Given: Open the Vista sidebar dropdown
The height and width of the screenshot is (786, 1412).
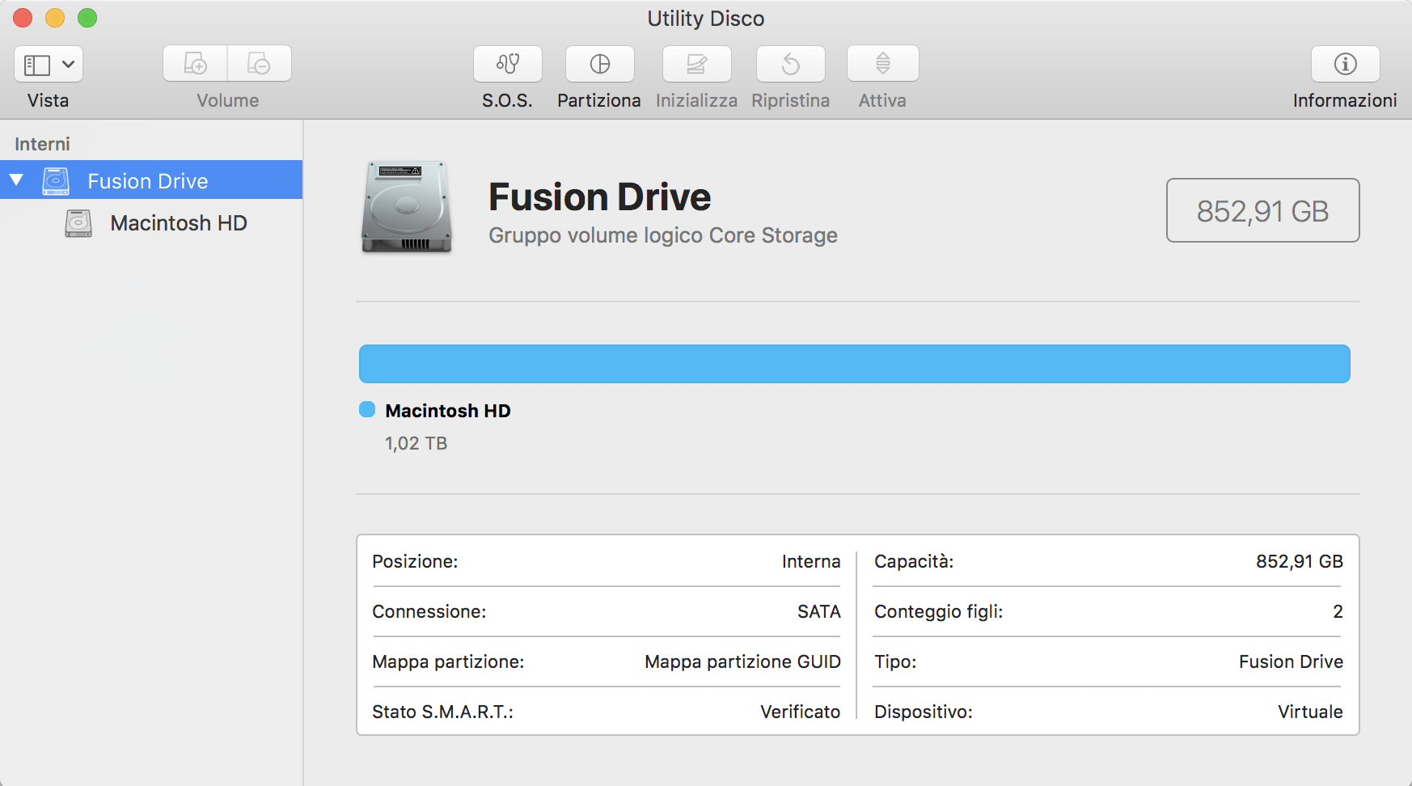Looking at the screenshot, I should pyautogui.click(x=49, y=64).
